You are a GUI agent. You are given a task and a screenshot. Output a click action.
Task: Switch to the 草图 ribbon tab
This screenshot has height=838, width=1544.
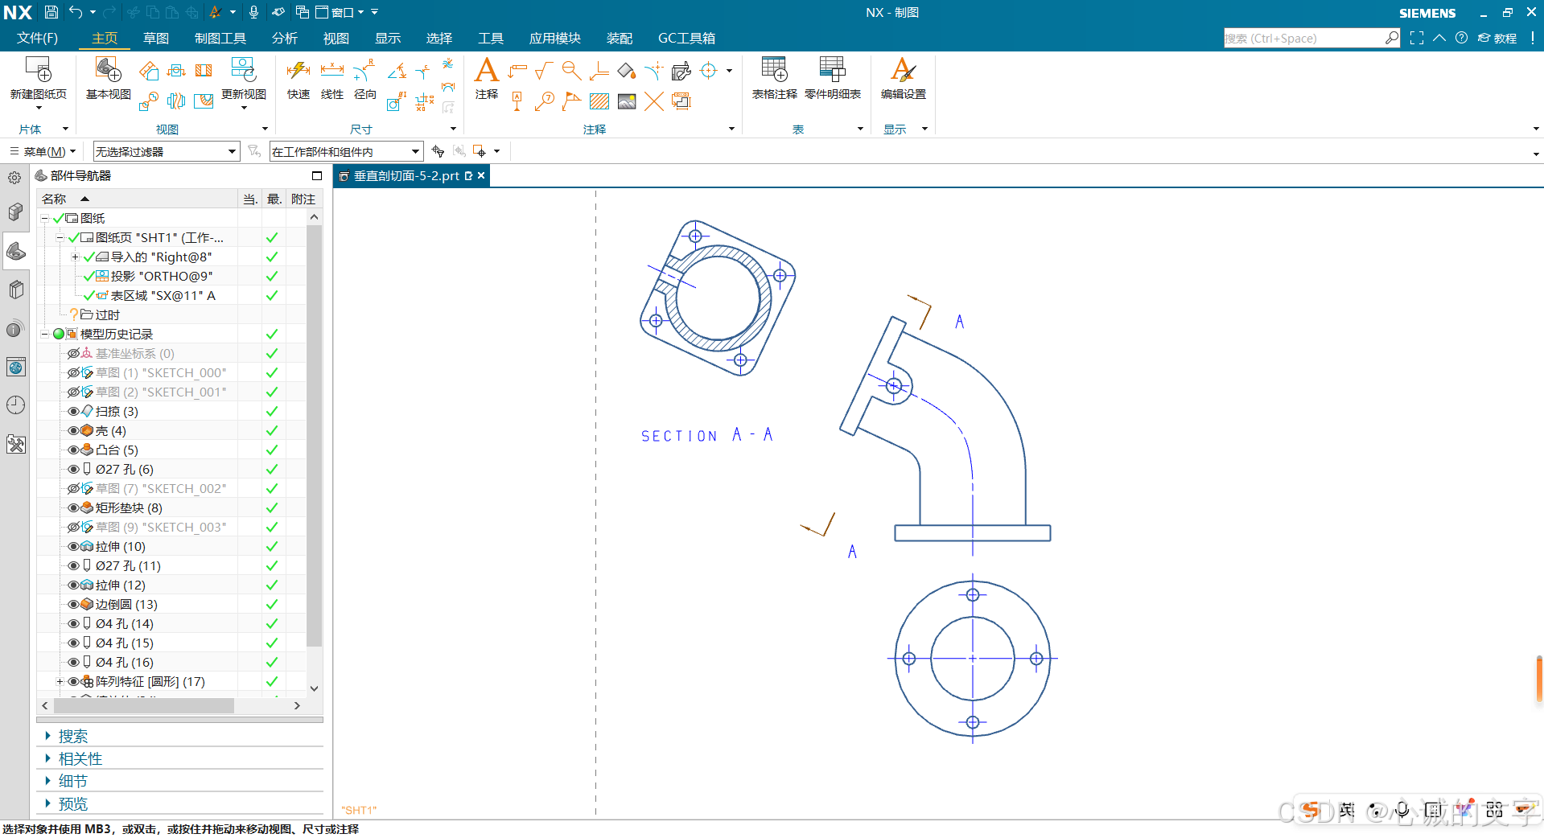pos(156,38)
